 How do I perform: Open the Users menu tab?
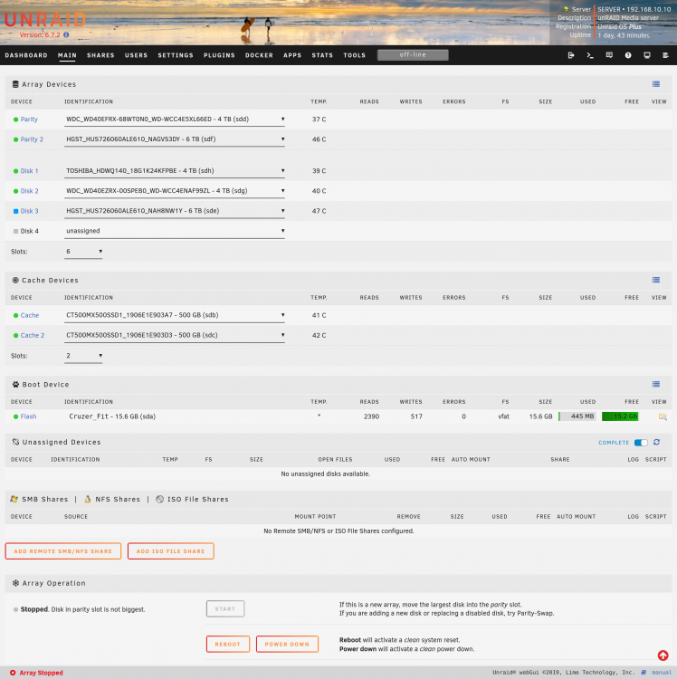136,55
